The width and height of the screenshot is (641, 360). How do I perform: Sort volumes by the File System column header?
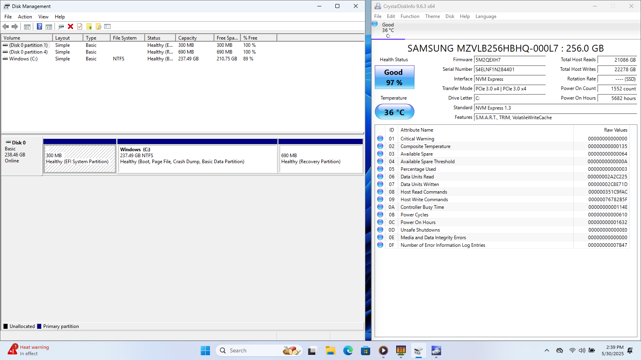(x=127, y=38)
